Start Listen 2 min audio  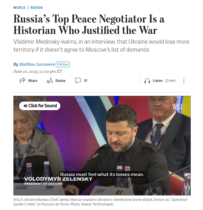164,81
